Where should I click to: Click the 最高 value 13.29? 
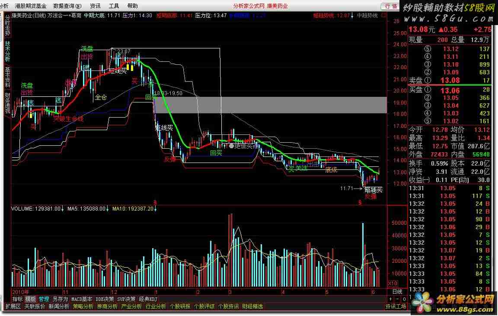440,138
